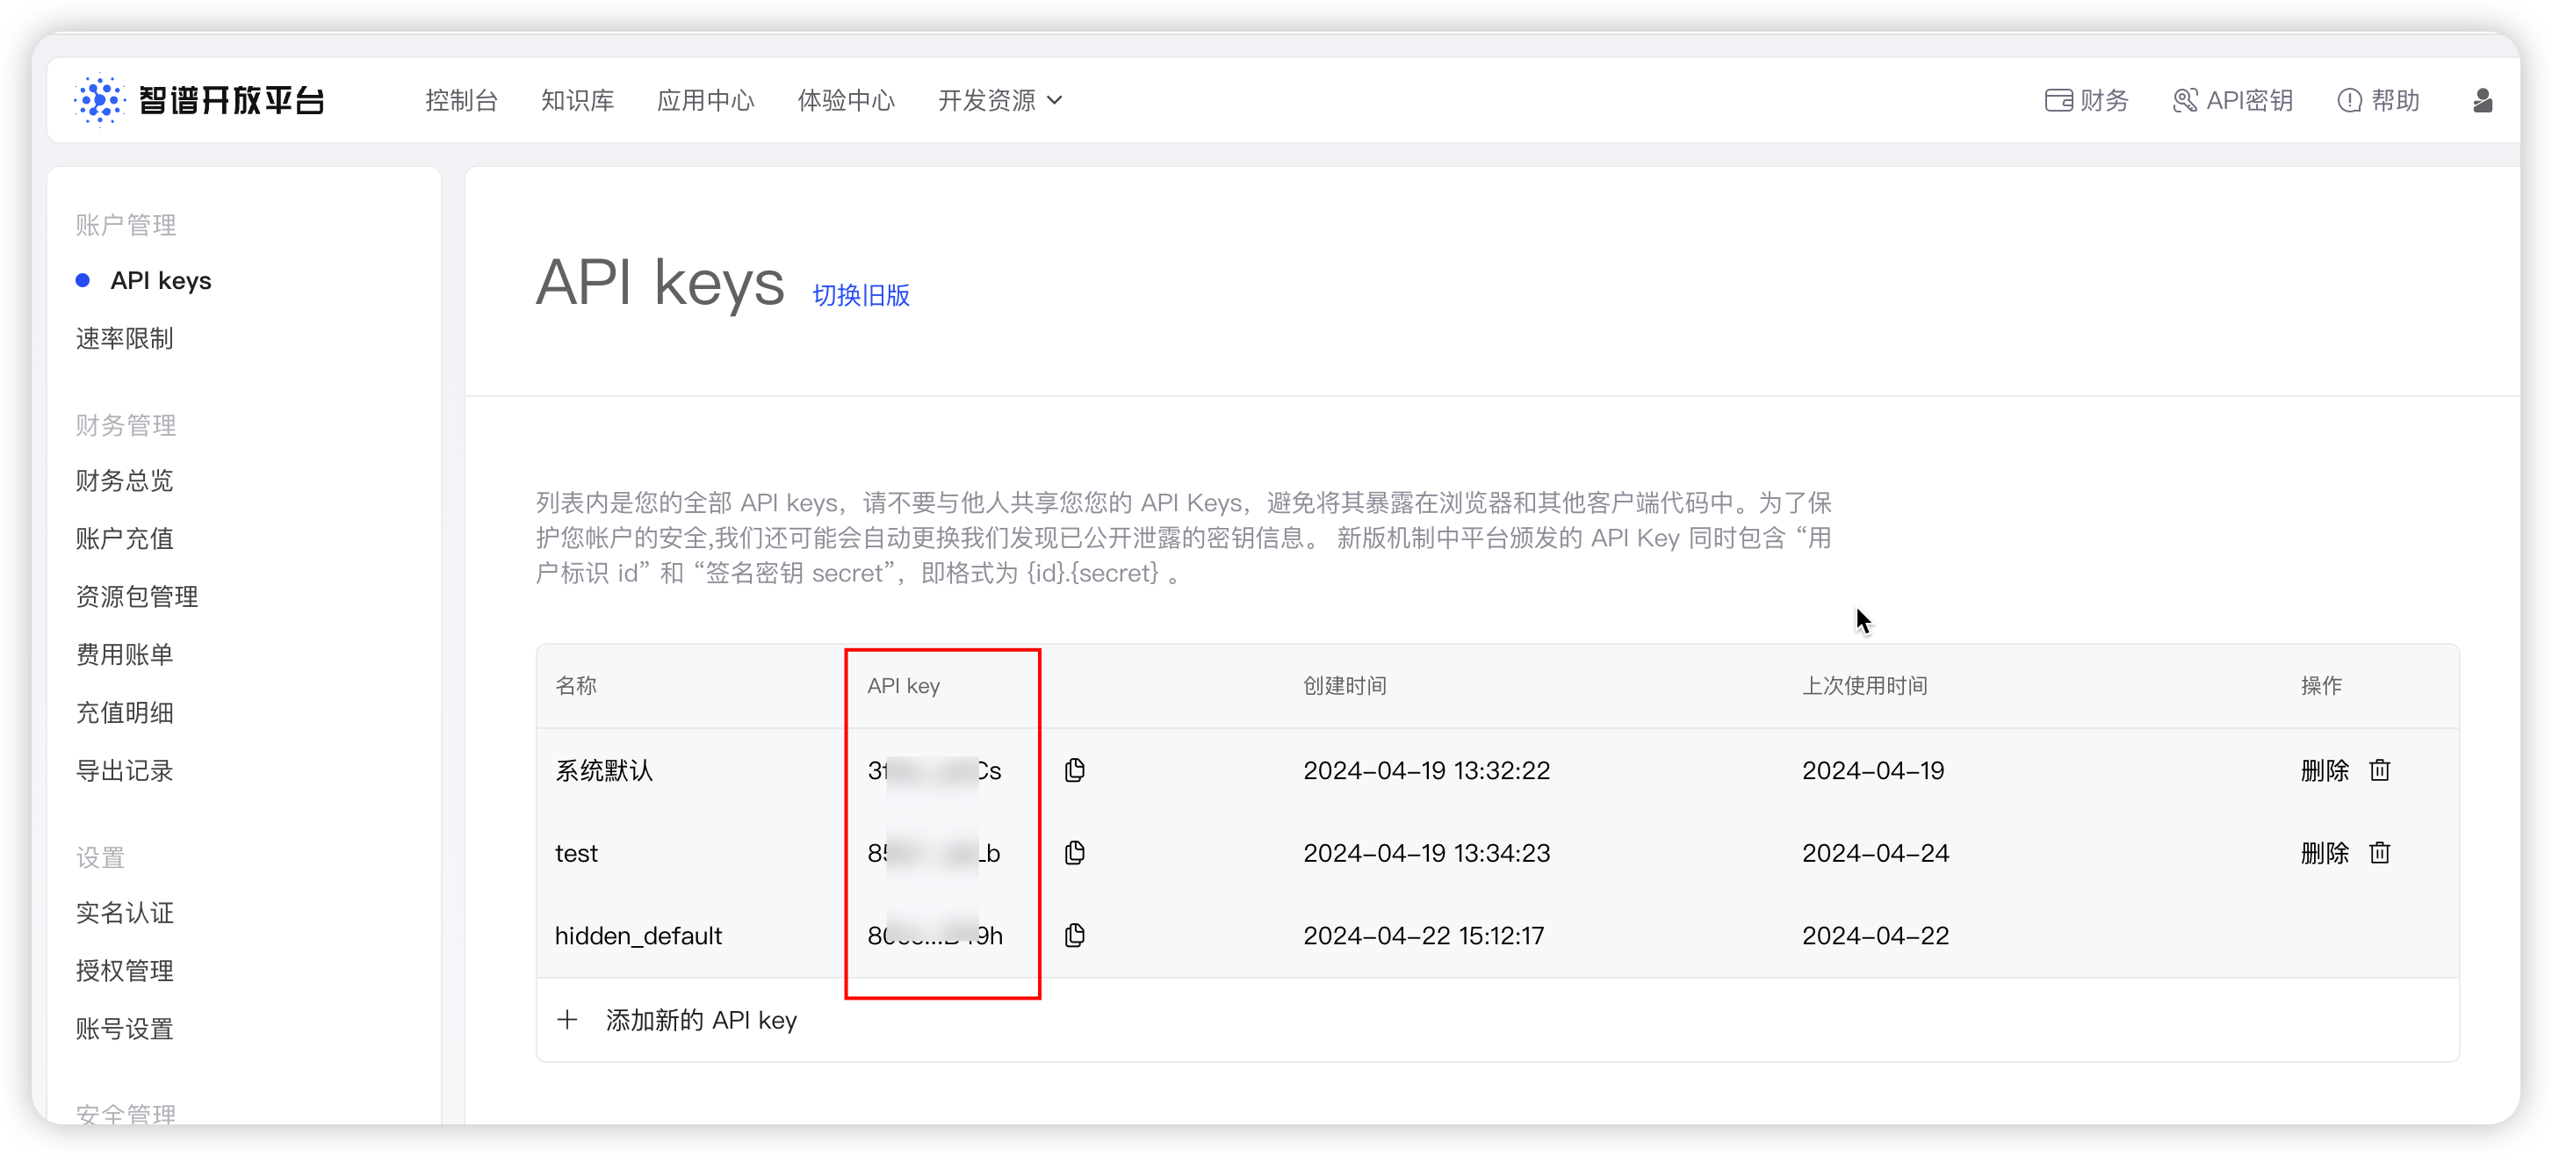Copy the hidden_default API key
This screenshot has height=1156, width=2552.
(x=1074, y=936)
